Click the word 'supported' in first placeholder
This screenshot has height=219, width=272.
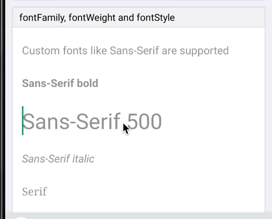click(x=204, y=51)
